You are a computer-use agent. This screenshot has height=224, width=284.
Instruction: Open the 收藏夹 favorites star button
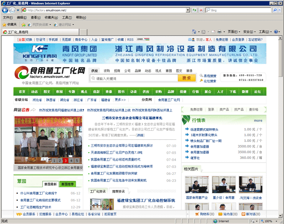coord(10,24)
